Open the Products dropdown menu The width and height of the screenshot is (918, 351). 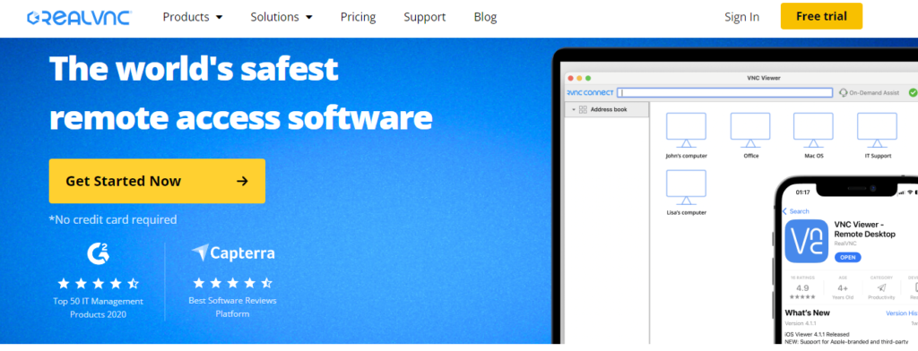pos(193,17)
